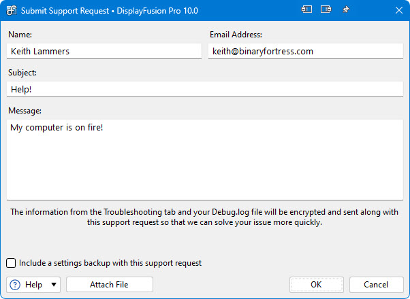
Task: Focus the Name field containing Keith Lammers
Action: [104, 51]
